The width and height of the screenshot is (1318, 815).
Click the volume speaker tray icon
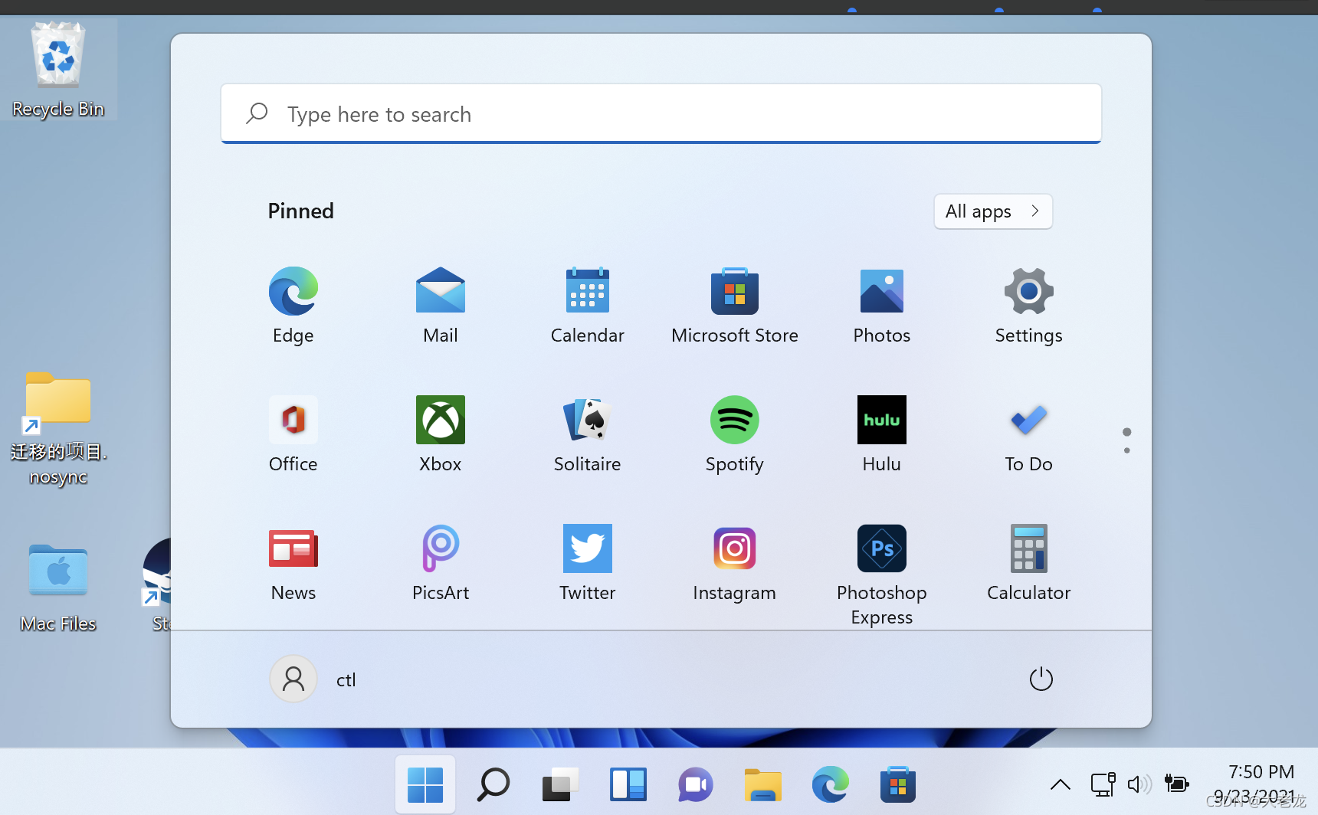pyautogui.click(x=1139, y=784)
